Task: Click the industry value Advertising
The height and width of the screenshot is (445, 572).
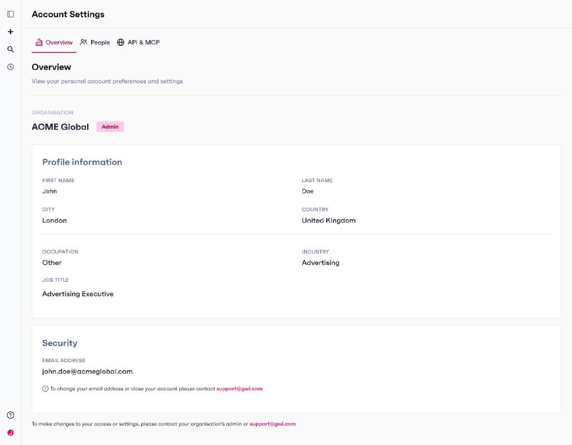Action: pos(321,263)
